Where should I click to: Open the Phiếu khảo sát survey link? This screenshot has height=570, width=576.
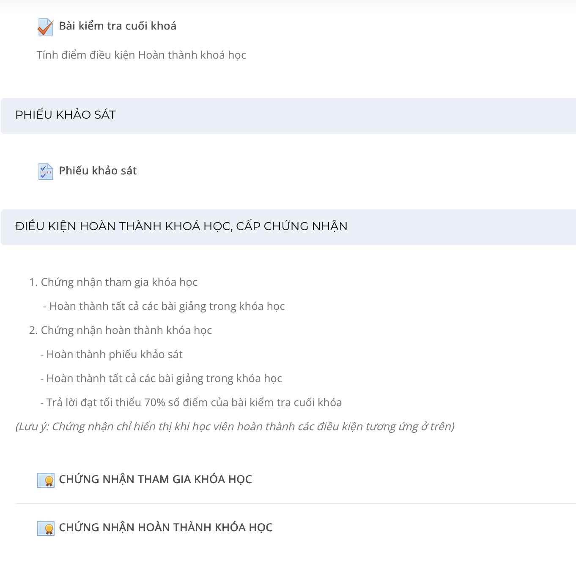click(98, 171)
